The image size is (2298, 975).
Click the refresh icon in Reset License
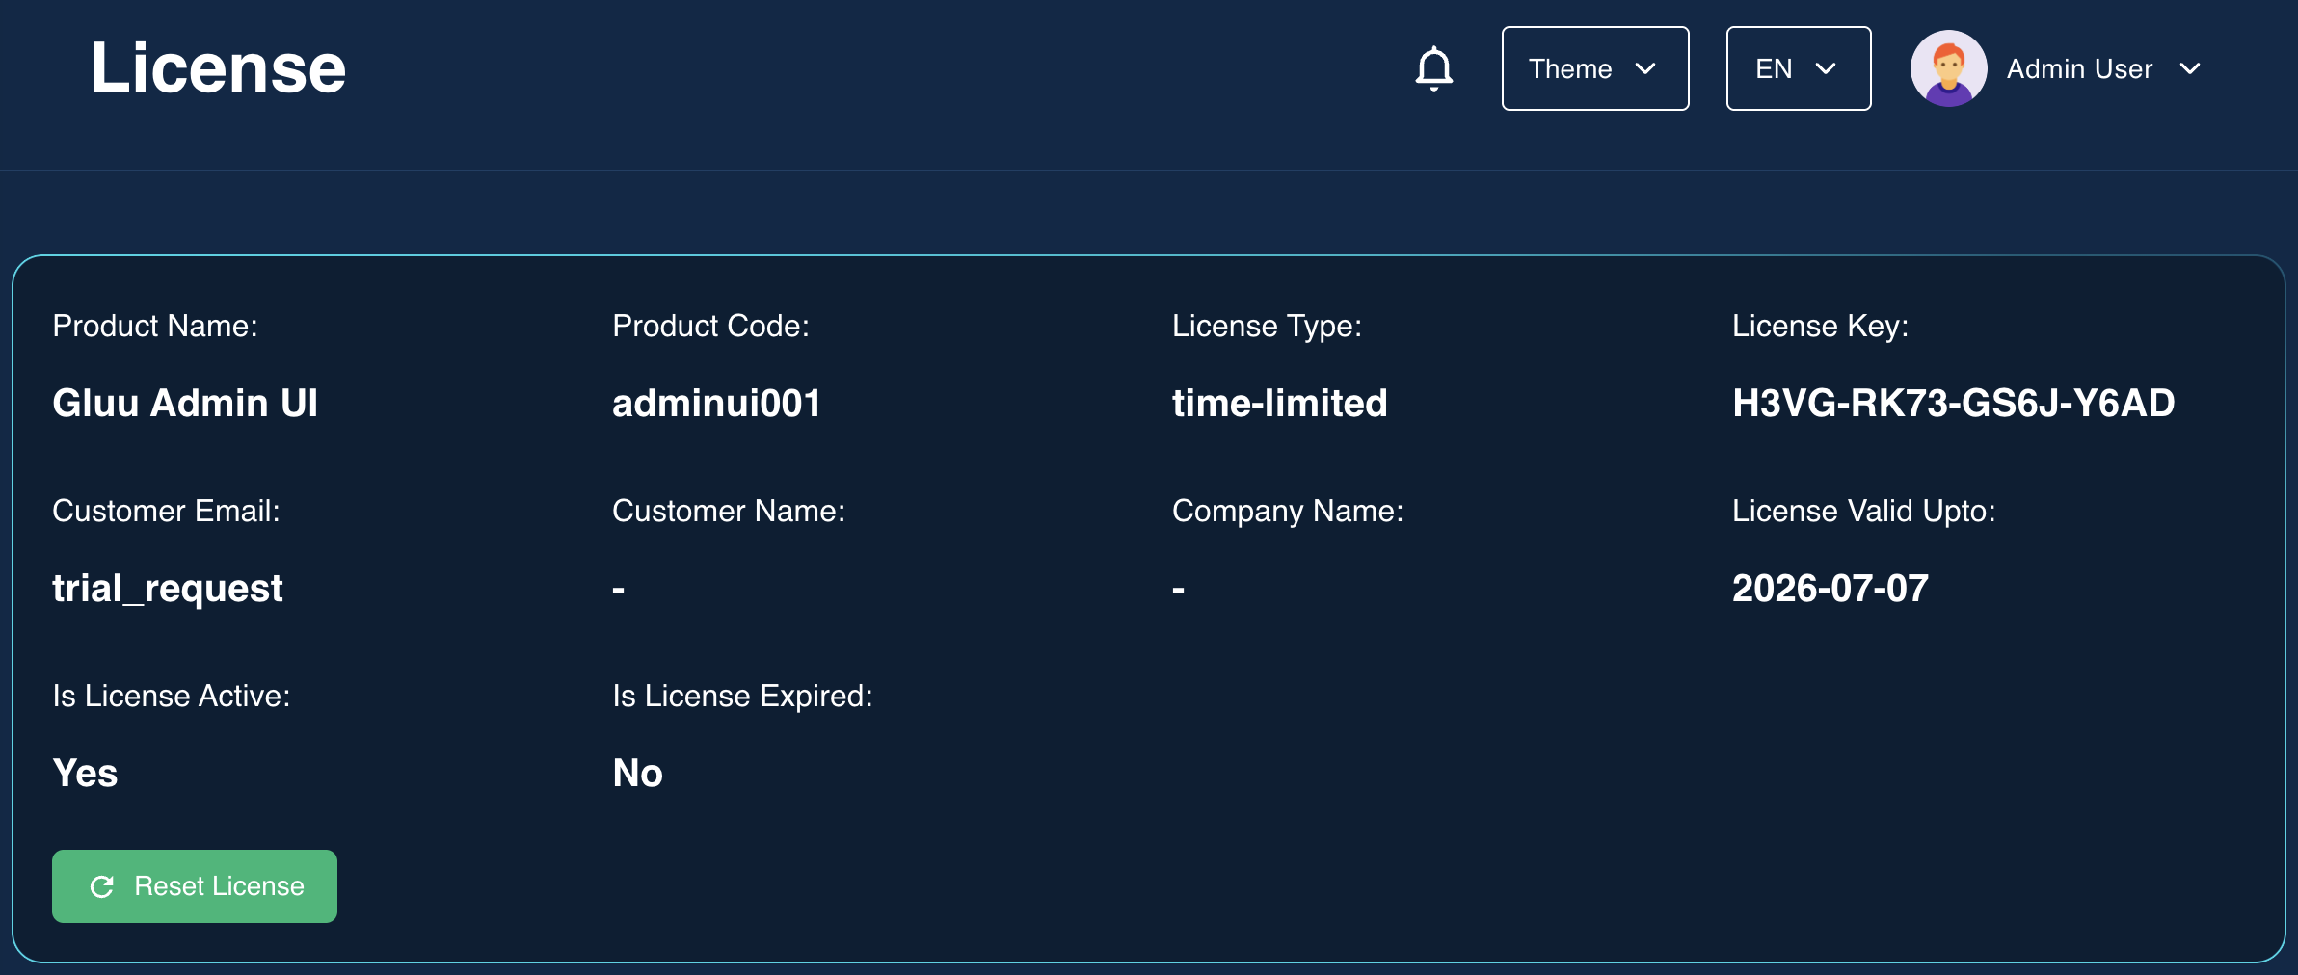click(x=102, y=886)
